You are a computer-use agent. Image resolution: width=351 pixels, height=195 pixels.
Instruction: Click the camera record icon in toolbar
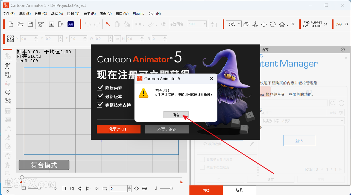pos(246,24)
